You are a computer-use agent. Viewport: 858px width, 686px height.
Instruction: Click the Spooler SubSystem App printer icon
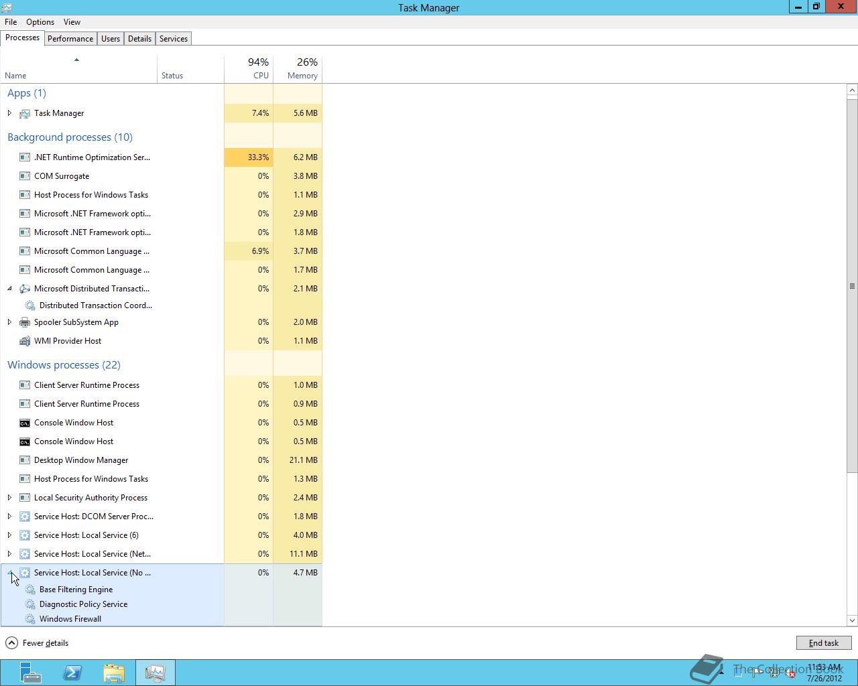(x=25, y=322)
